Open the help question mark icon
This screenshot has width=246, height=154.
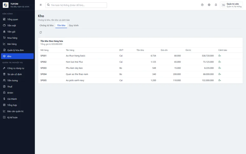pyautogui.click(x=202, y=5)
